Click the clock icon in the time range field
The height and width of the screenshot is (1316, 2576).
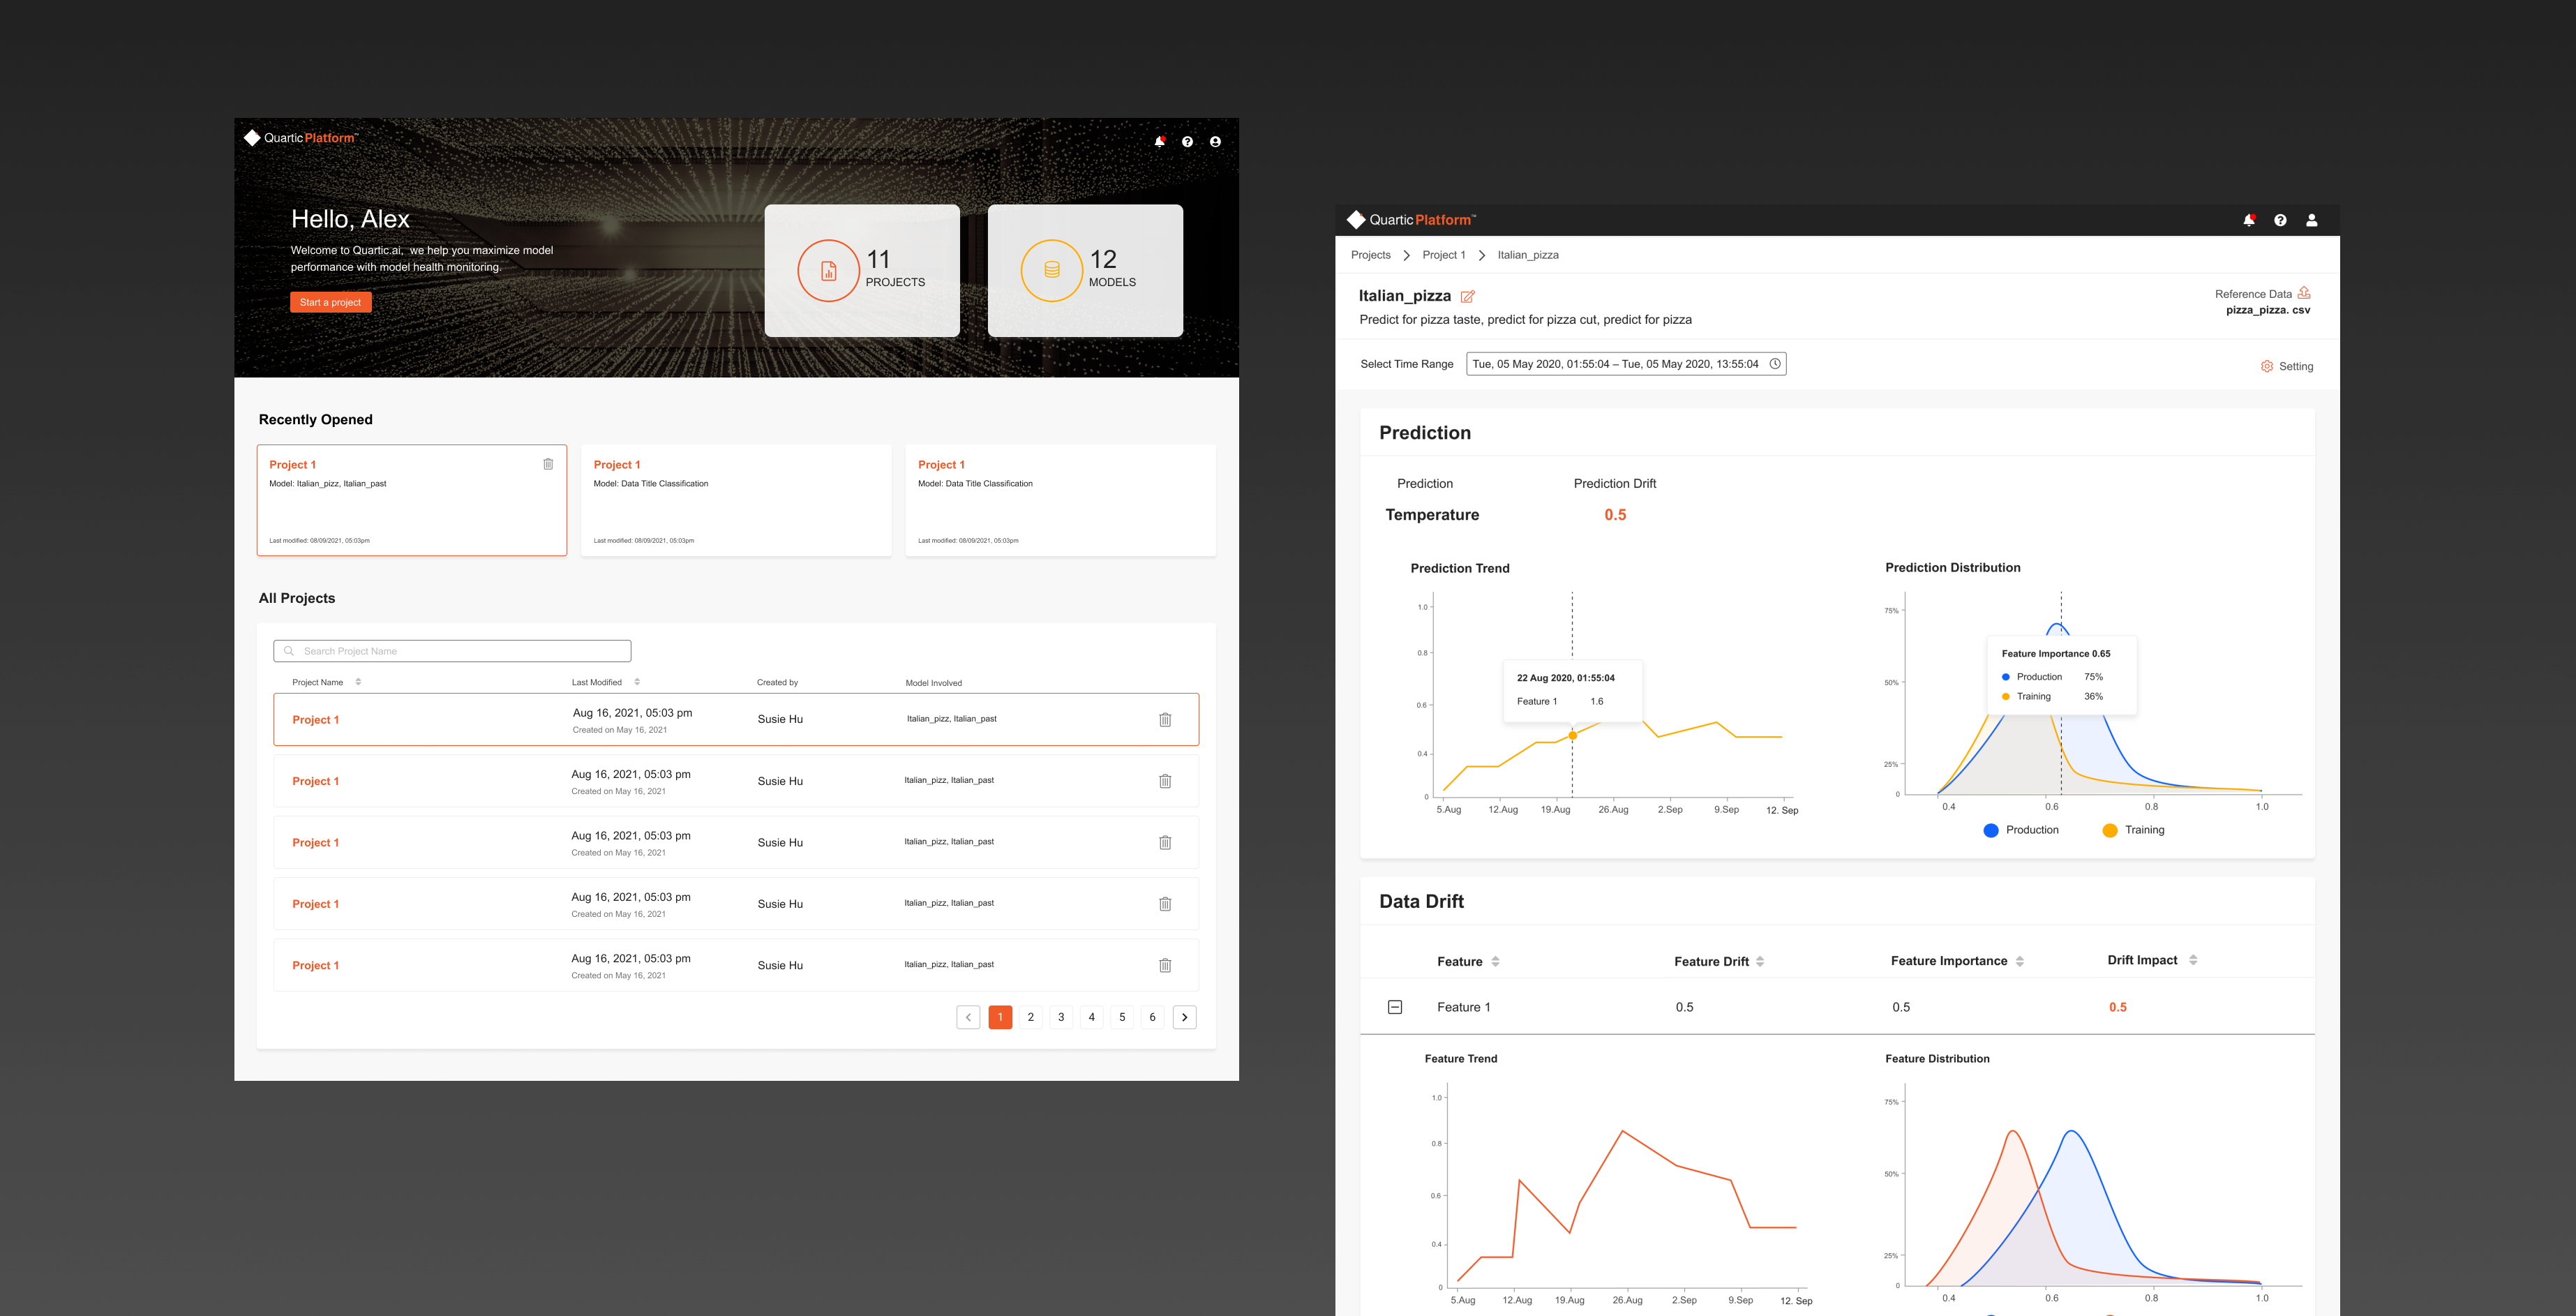[x=1774, y=364]
